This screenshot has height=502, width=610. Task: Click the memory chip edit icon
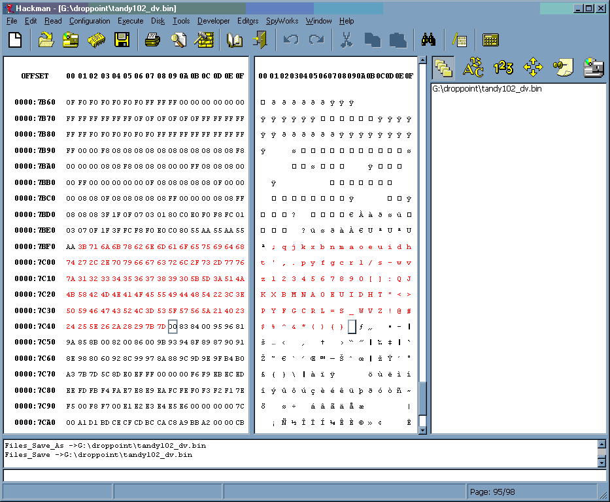coord(96,40)
